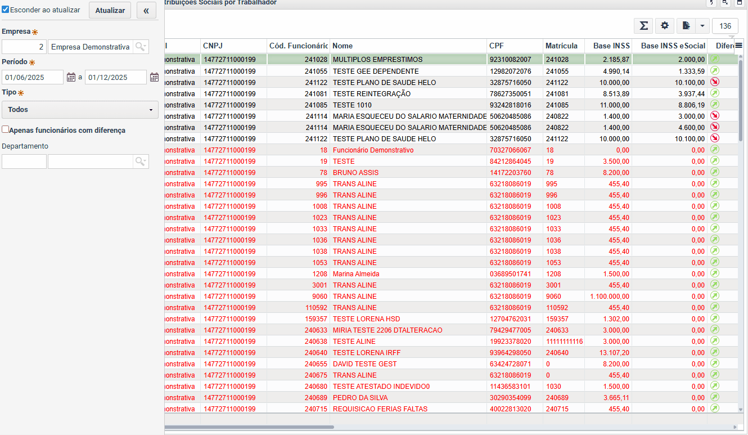
Task: Open the grid column menu icon
Action: pos(739,46)
